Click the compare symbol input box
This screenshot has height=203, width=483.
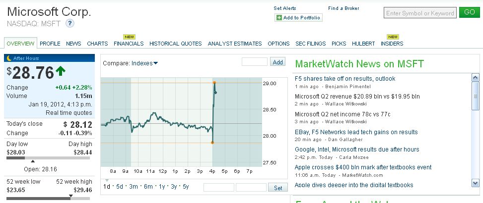coord(255,62)
